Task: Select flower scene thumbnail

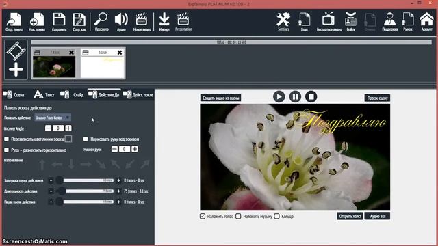Action: 54,67
